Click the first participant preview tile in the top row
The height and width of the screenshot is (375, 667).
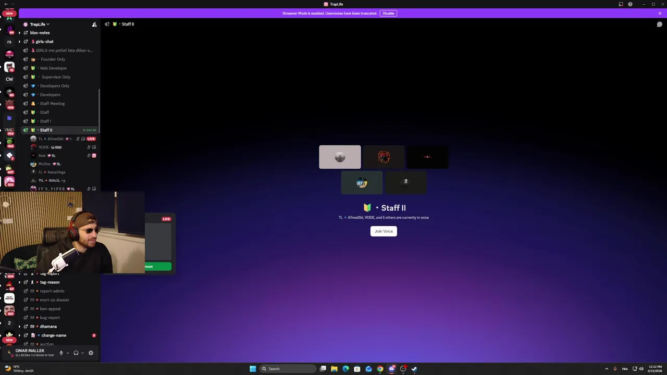pos(340,157)
